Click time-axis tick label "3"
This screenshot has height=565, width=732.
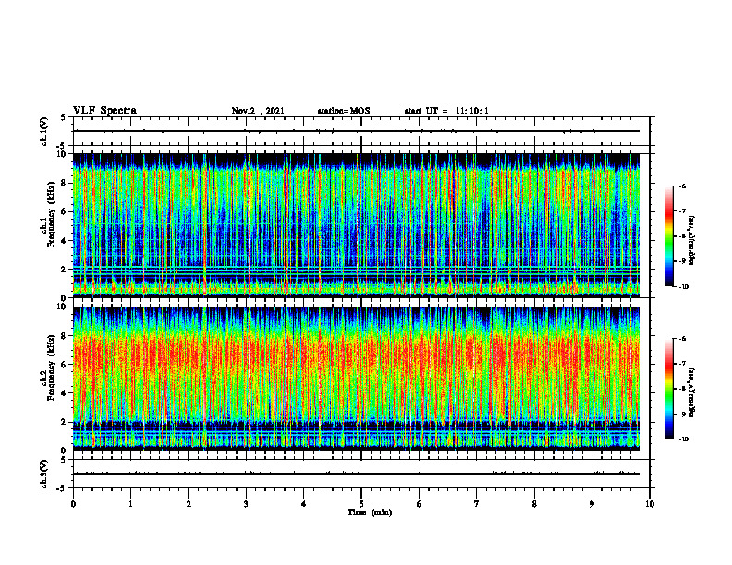point(246,504)
